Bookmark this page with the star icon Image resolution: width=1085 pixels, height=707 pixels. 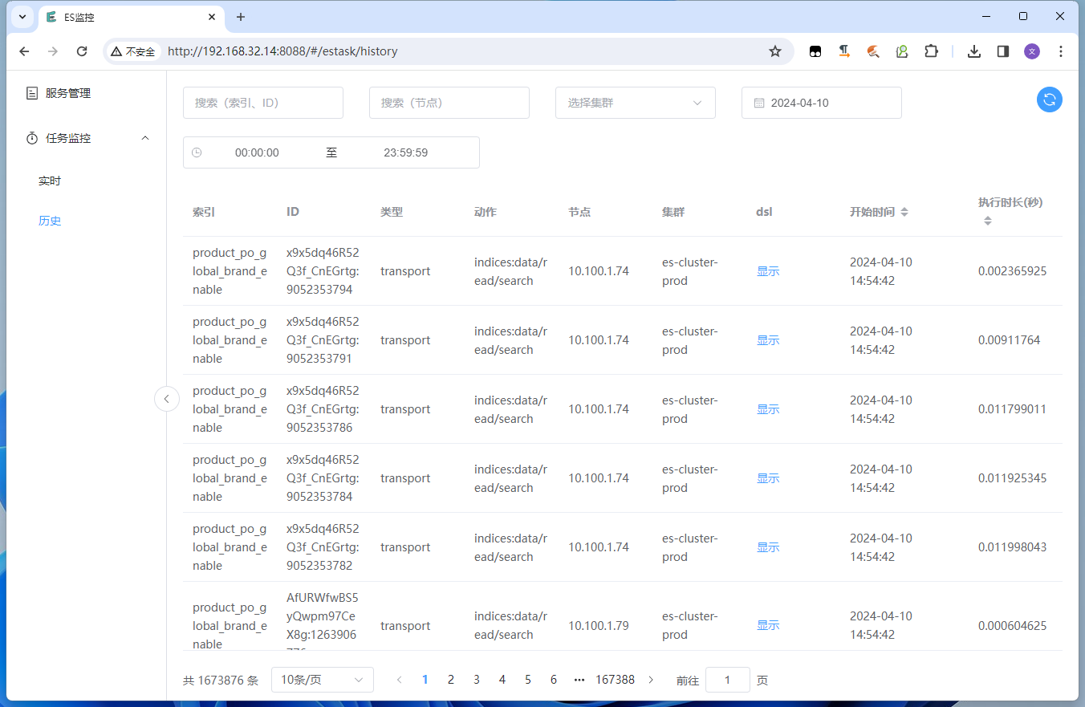point(775,51)
